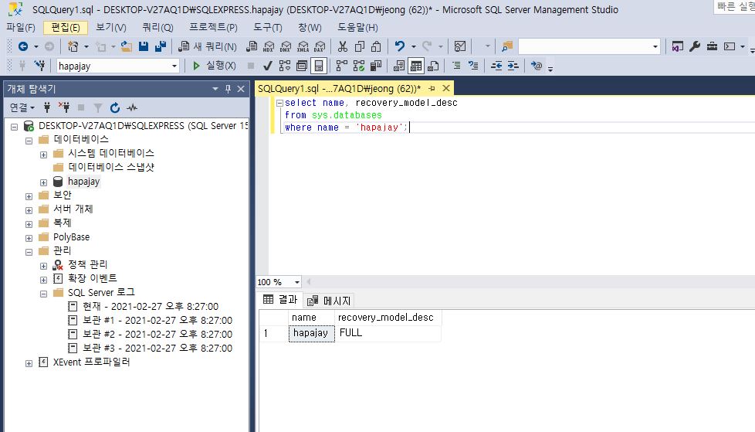Screen dimensions: 755x432
Task: Click the Object Explorer filter funnel icon
Action: (x=98, y=107)
